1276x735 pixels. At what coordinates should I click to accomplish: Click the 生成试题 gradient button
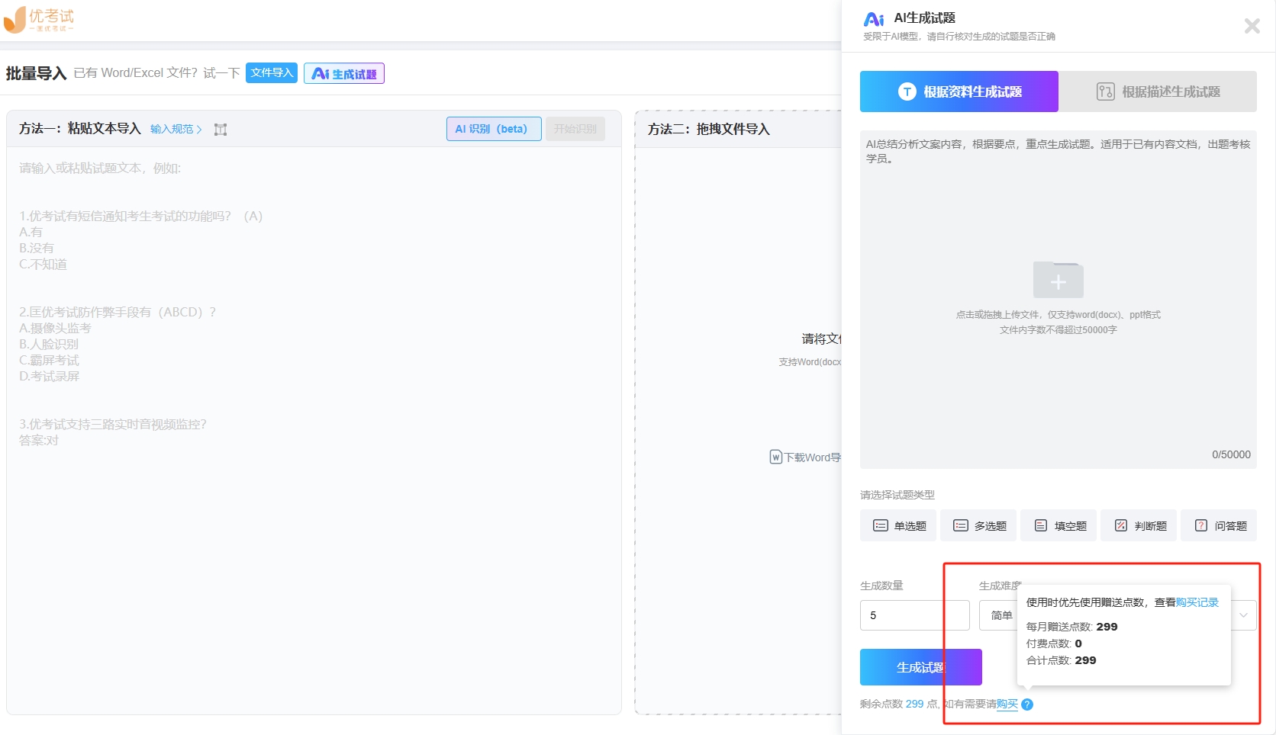[x=921, y=667]
